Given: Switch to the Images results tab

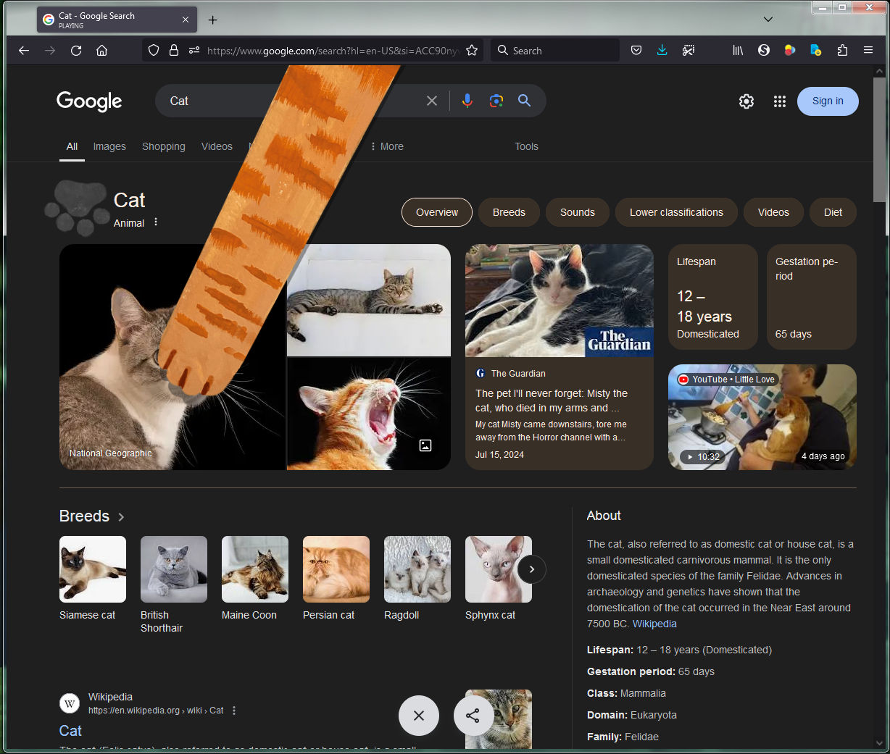Looking at the screenshot, I should tap(109, 146).
